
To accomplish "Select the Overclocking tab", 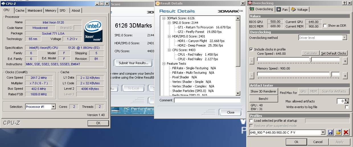I will 262,9.
